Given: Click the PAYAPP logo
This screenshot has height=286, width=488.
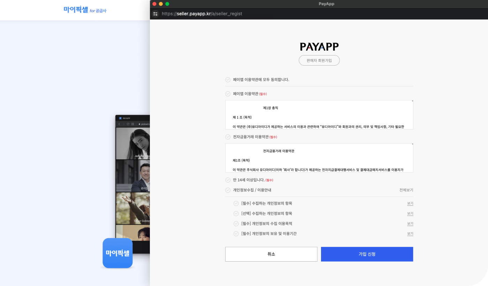Looking at the screenshot, I should point(319,47).
